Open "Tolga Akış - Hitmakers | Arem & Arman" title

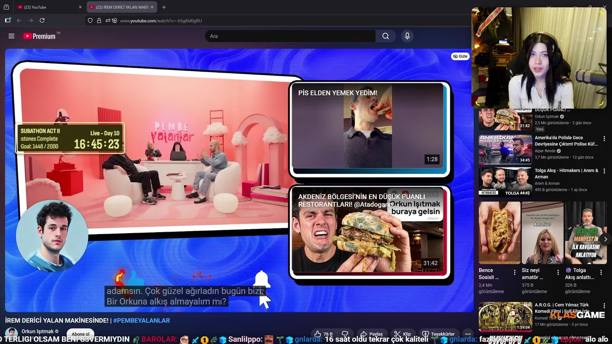tap(567, 173)
